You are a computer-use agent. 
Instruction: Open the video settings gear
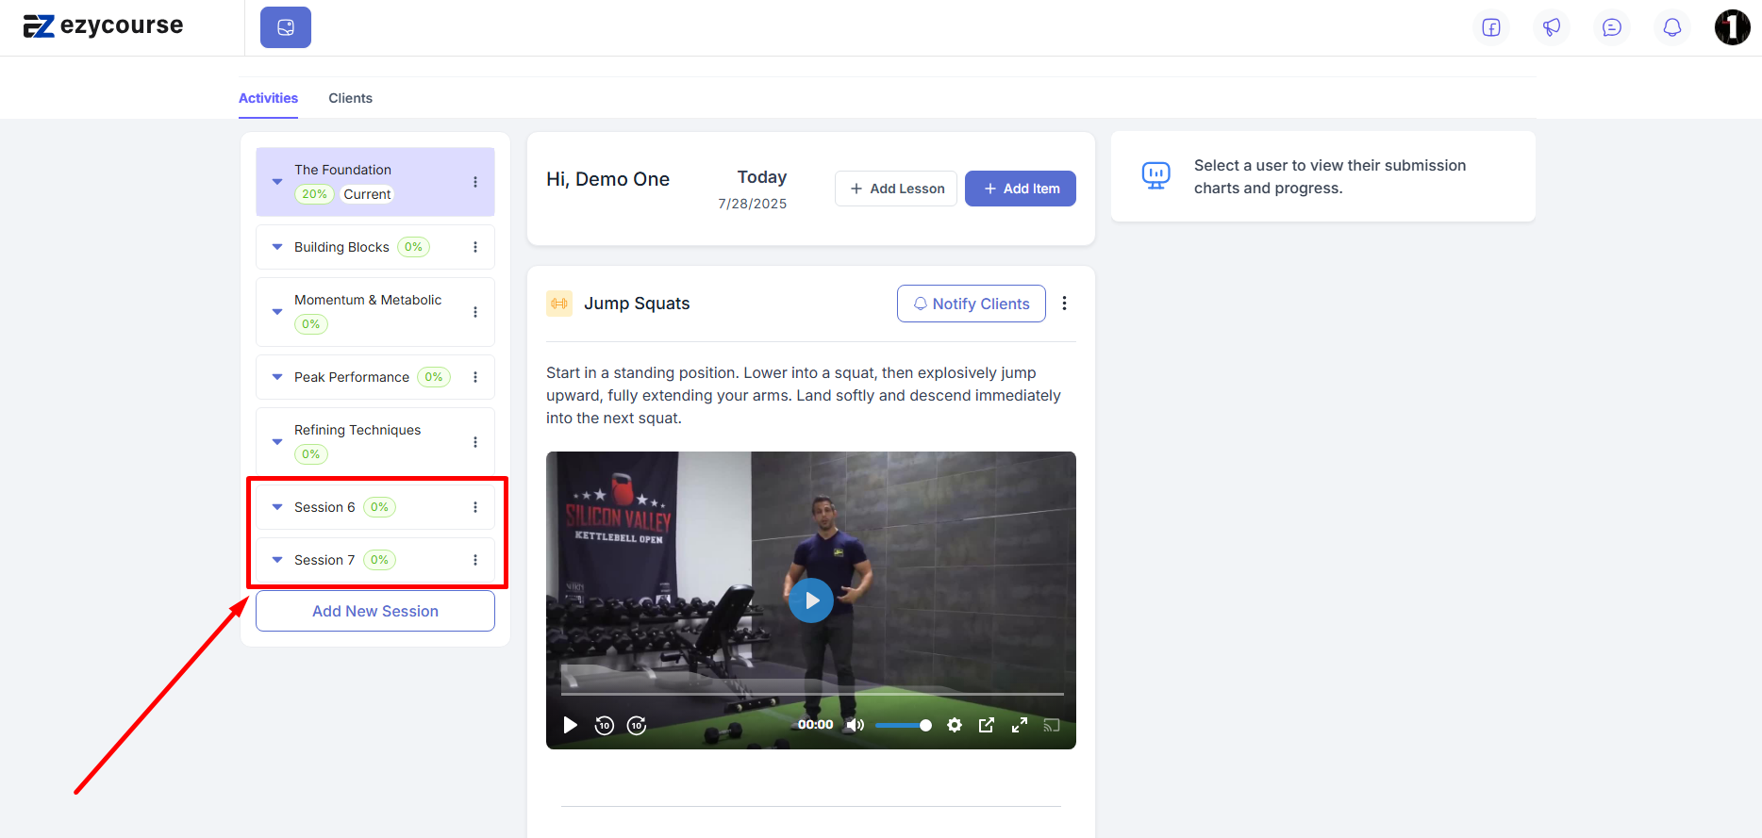click(955, 725)
